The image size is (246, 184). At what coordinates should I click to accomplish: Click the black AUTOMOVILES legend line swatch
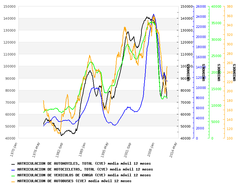[x=13, y=164]
